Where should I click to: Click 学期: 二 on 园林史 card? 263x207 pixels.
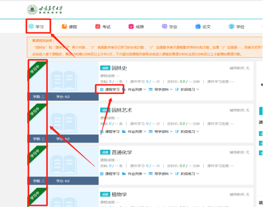(x=39, y=97)
